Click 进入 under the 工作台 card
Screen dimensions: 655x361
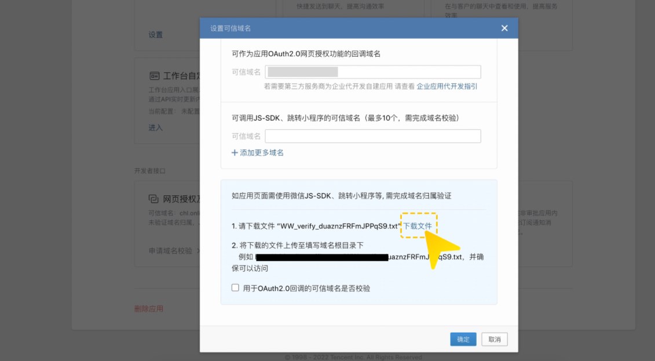pyautogui.click(x=156, y=127)
